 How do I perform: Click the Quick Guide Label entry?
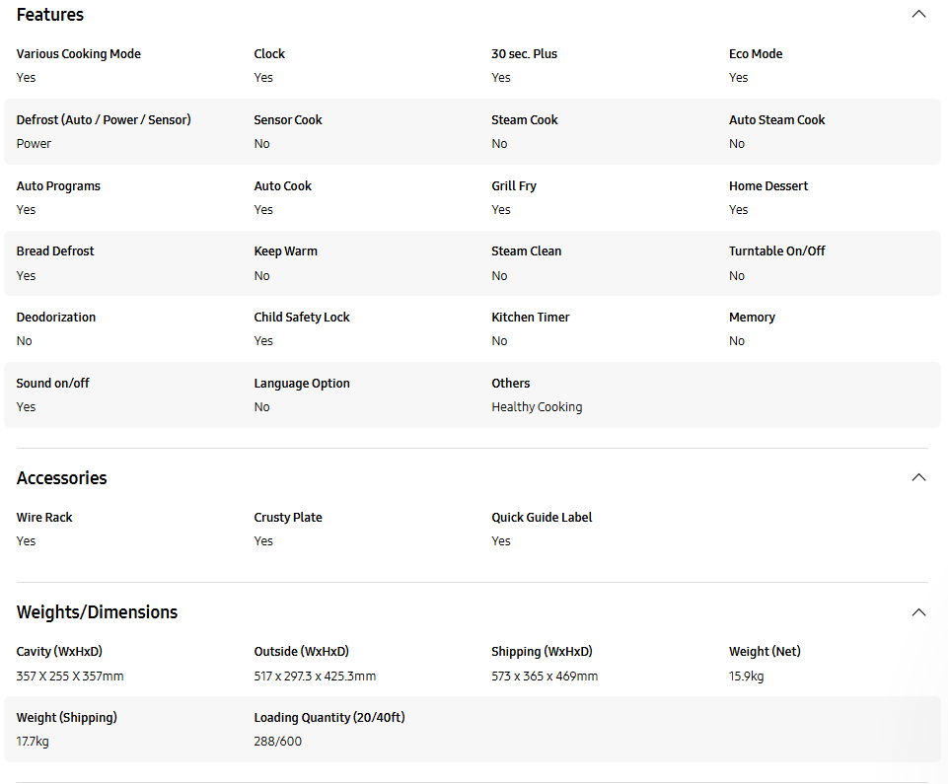pyautogui.click(x=542, y=518)
